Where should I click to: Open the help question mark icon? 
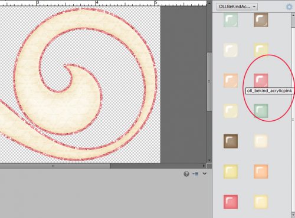pos(186,174)
